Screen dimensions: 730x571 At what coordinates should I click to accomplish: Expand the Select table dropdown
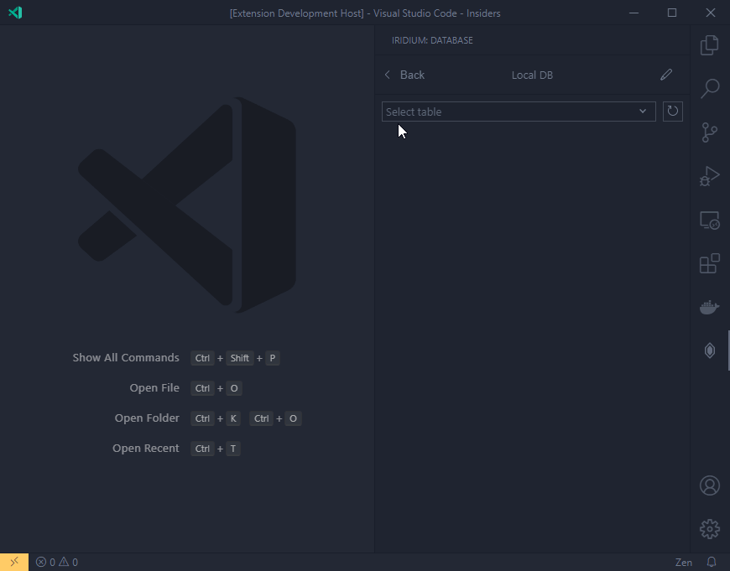point(519,112)
